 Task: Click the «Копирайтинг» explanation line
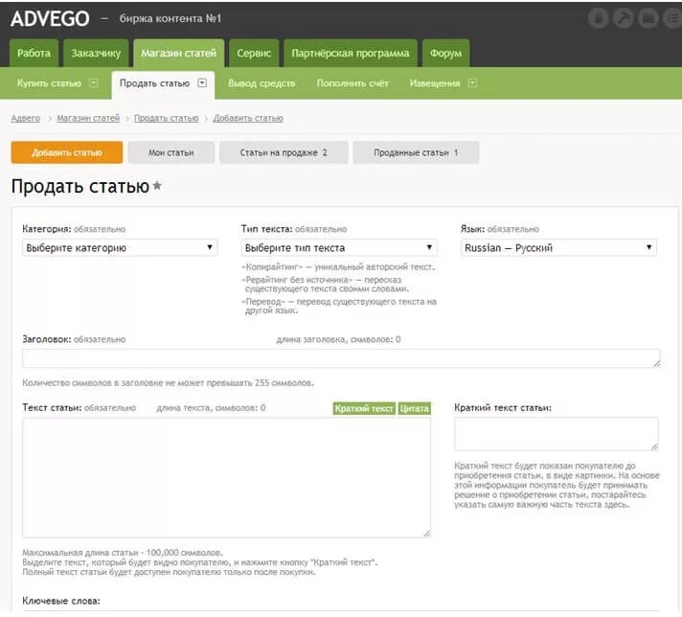click(338, 266)
